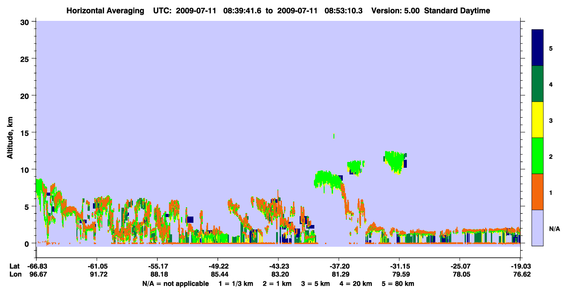578x296 pixels.
Task: Click the '25' altitude tick label
Action: (25, 59)
